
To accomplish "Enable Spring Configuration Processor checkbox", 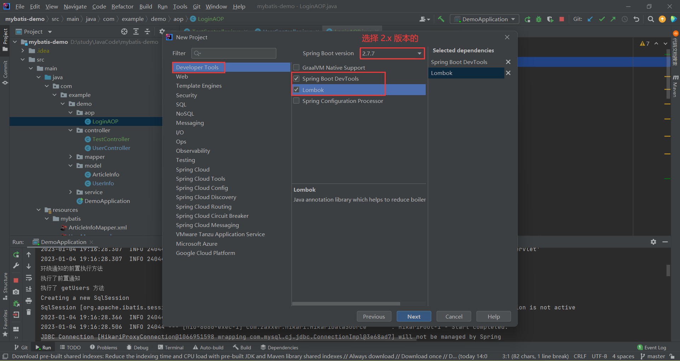I will coord(296,101).
